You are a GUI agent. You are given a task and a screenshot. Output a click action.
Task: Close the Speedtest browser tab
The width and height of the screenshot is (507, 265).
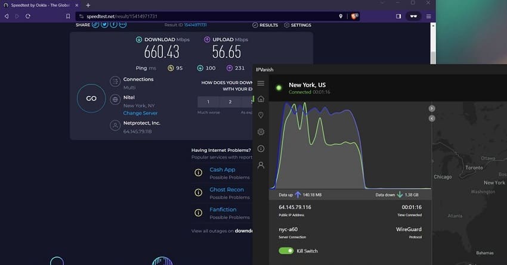pos(76,5)
